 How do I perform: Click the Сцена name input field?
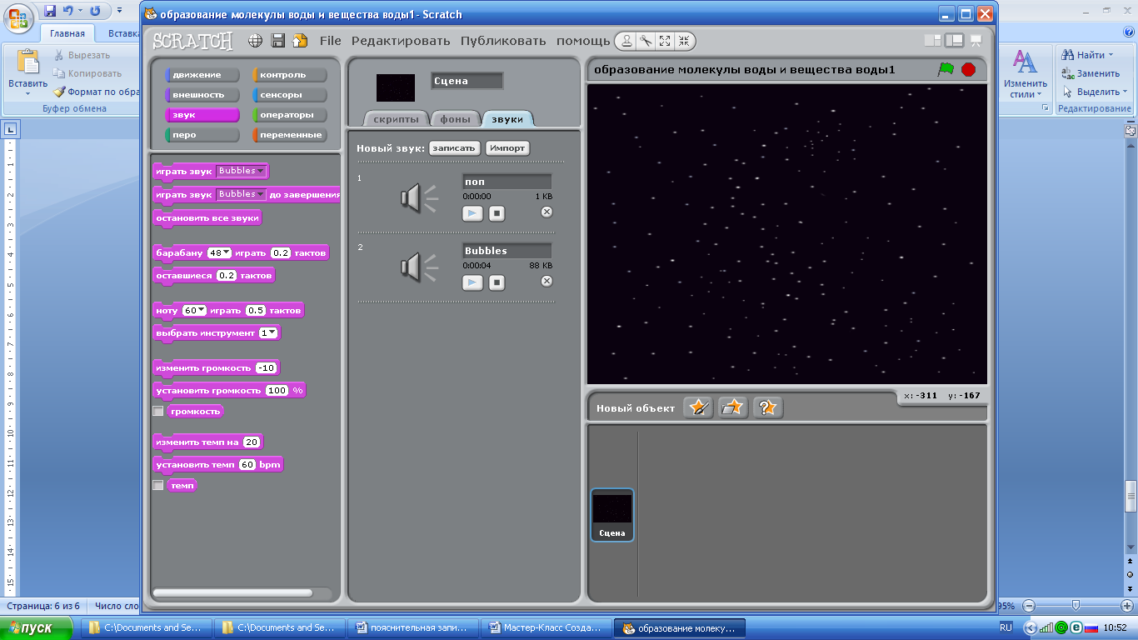point(467,81)
